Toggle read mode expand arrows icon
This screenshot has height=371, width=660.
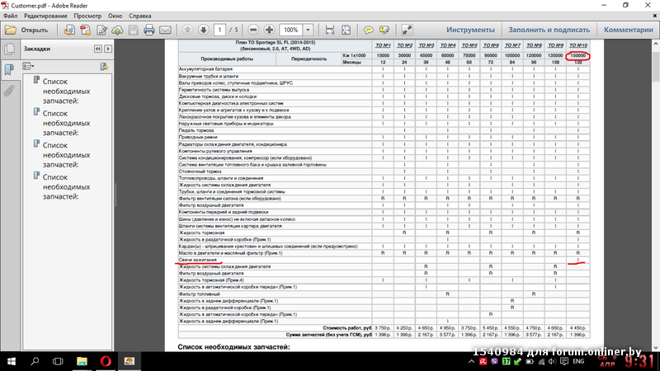[407, 30]
